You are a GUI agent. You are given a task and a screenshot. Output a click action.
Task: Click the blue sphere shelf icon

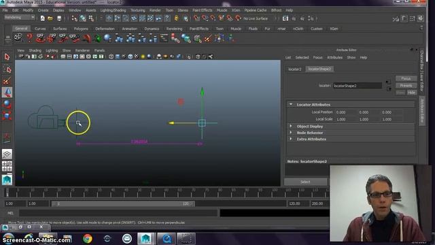click(x=107, y=38)
